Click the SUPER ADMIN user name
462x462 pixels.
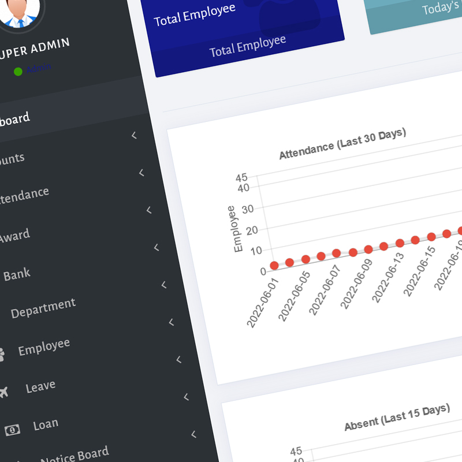[x=35, y=49]
